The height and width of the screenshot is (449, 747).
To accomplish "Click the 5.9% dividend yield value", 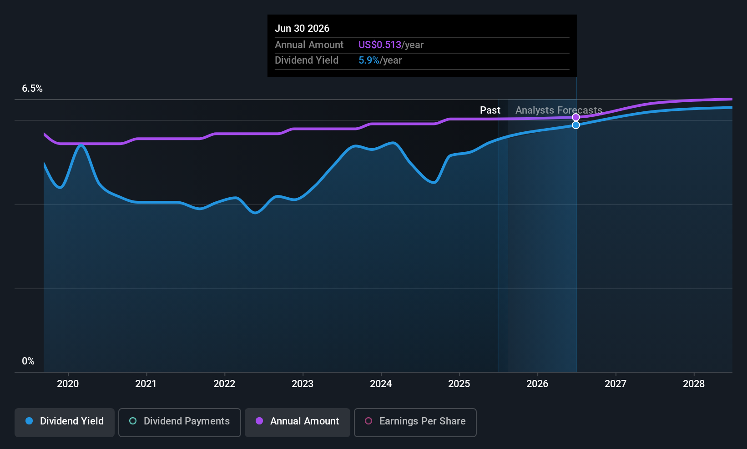I will (369, 60).
